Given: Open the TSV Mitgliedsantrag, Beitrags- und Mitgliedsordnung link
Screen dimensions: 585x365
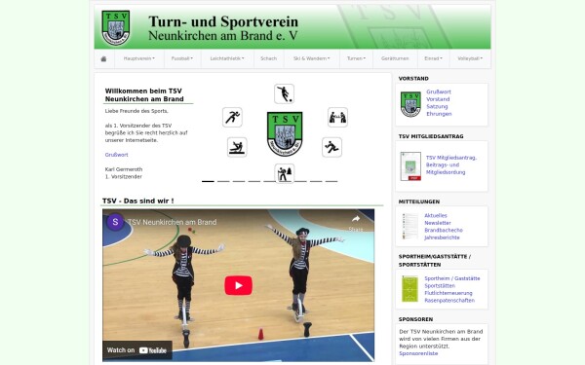Looking at the screenshot, I should point(451,165).
